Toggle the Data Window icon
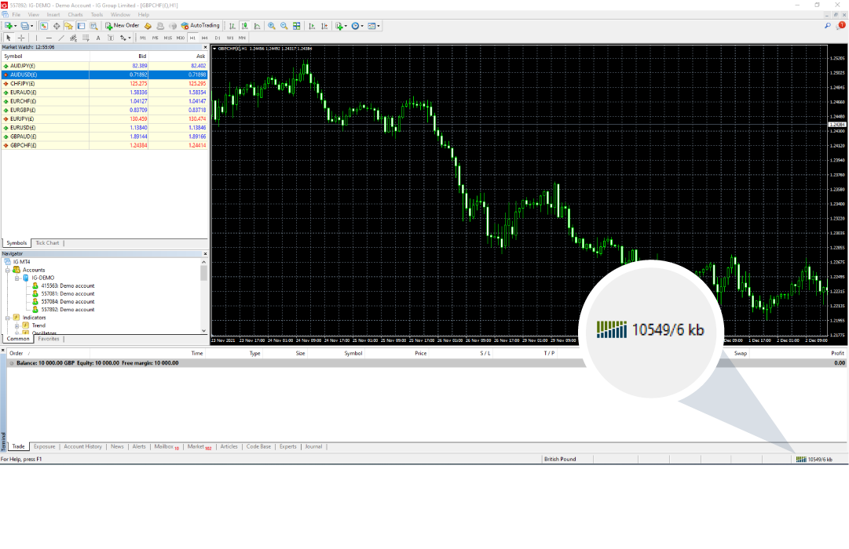This screenshot has height=549, width=849. (x=57, y=25)
